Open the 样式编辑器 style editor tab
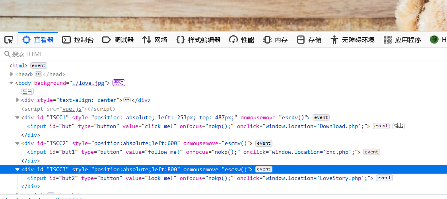 pos(198,40)
